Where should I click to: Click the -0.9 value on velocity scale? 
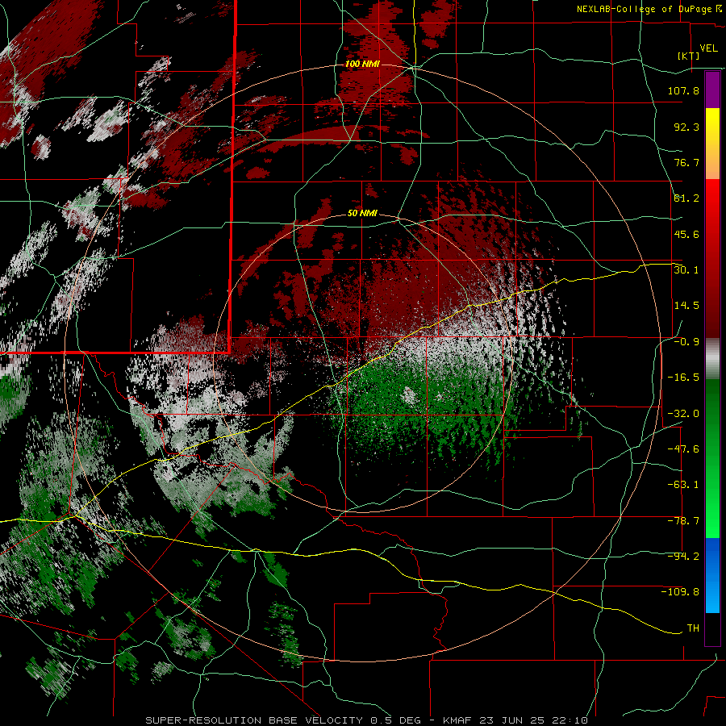point(686,342)
